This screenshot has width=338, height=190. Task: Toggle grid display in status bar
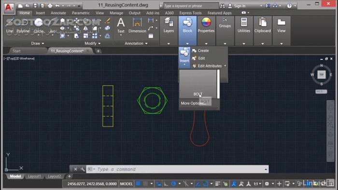138,184
